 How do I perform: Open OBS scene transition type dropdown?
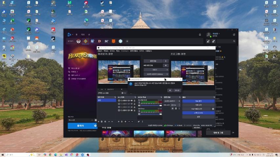tap(172, 101)
